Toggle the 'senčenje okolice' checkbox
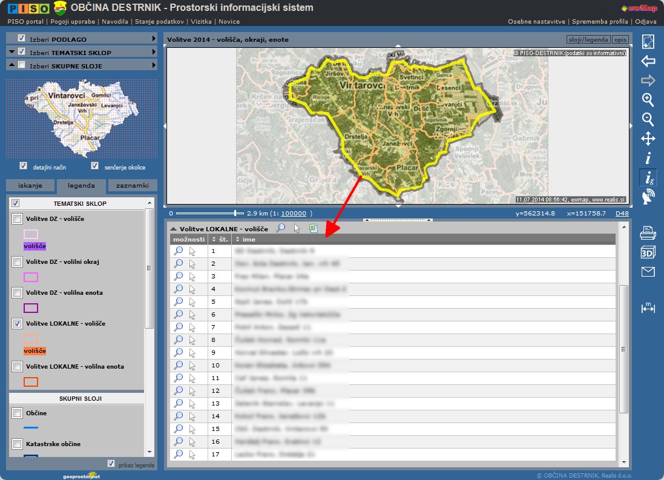Screen dimensions: 664x480 point(94,166)
